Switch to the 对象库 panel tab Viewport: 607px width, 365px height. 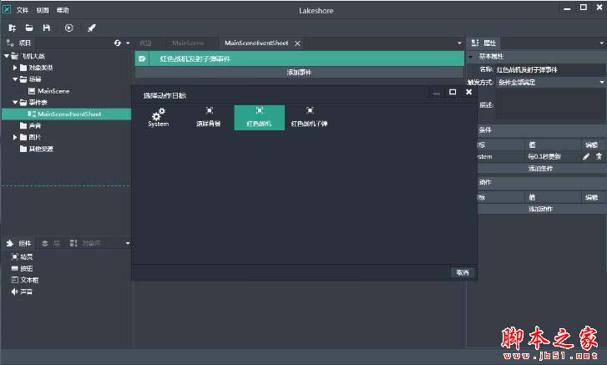[85, 243]
